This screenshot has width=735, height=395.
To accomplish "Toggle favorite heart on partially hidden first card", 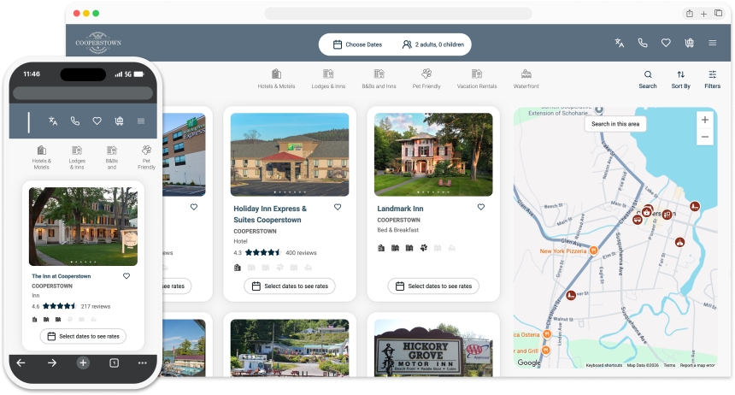I will point(194,207).
